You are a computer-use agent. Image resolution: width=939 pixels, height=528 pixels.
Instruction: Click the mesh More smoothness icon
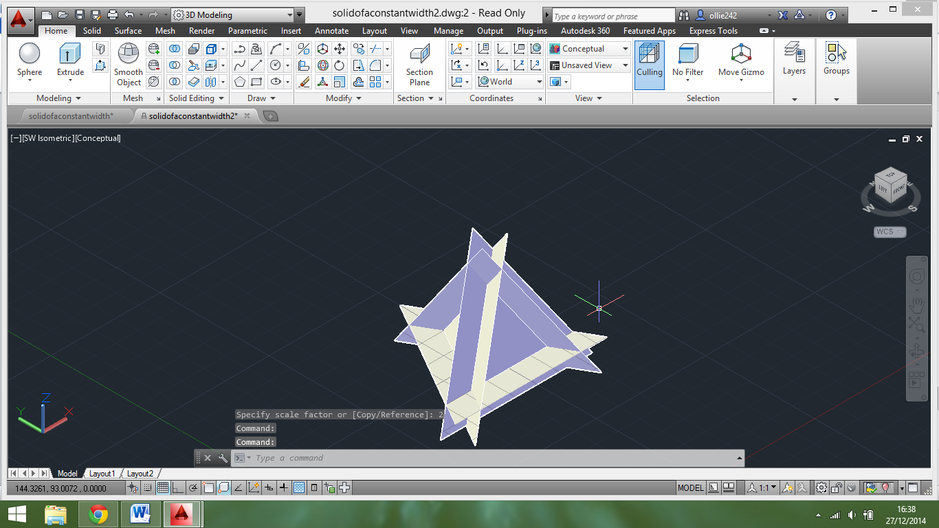coord(154,49)
